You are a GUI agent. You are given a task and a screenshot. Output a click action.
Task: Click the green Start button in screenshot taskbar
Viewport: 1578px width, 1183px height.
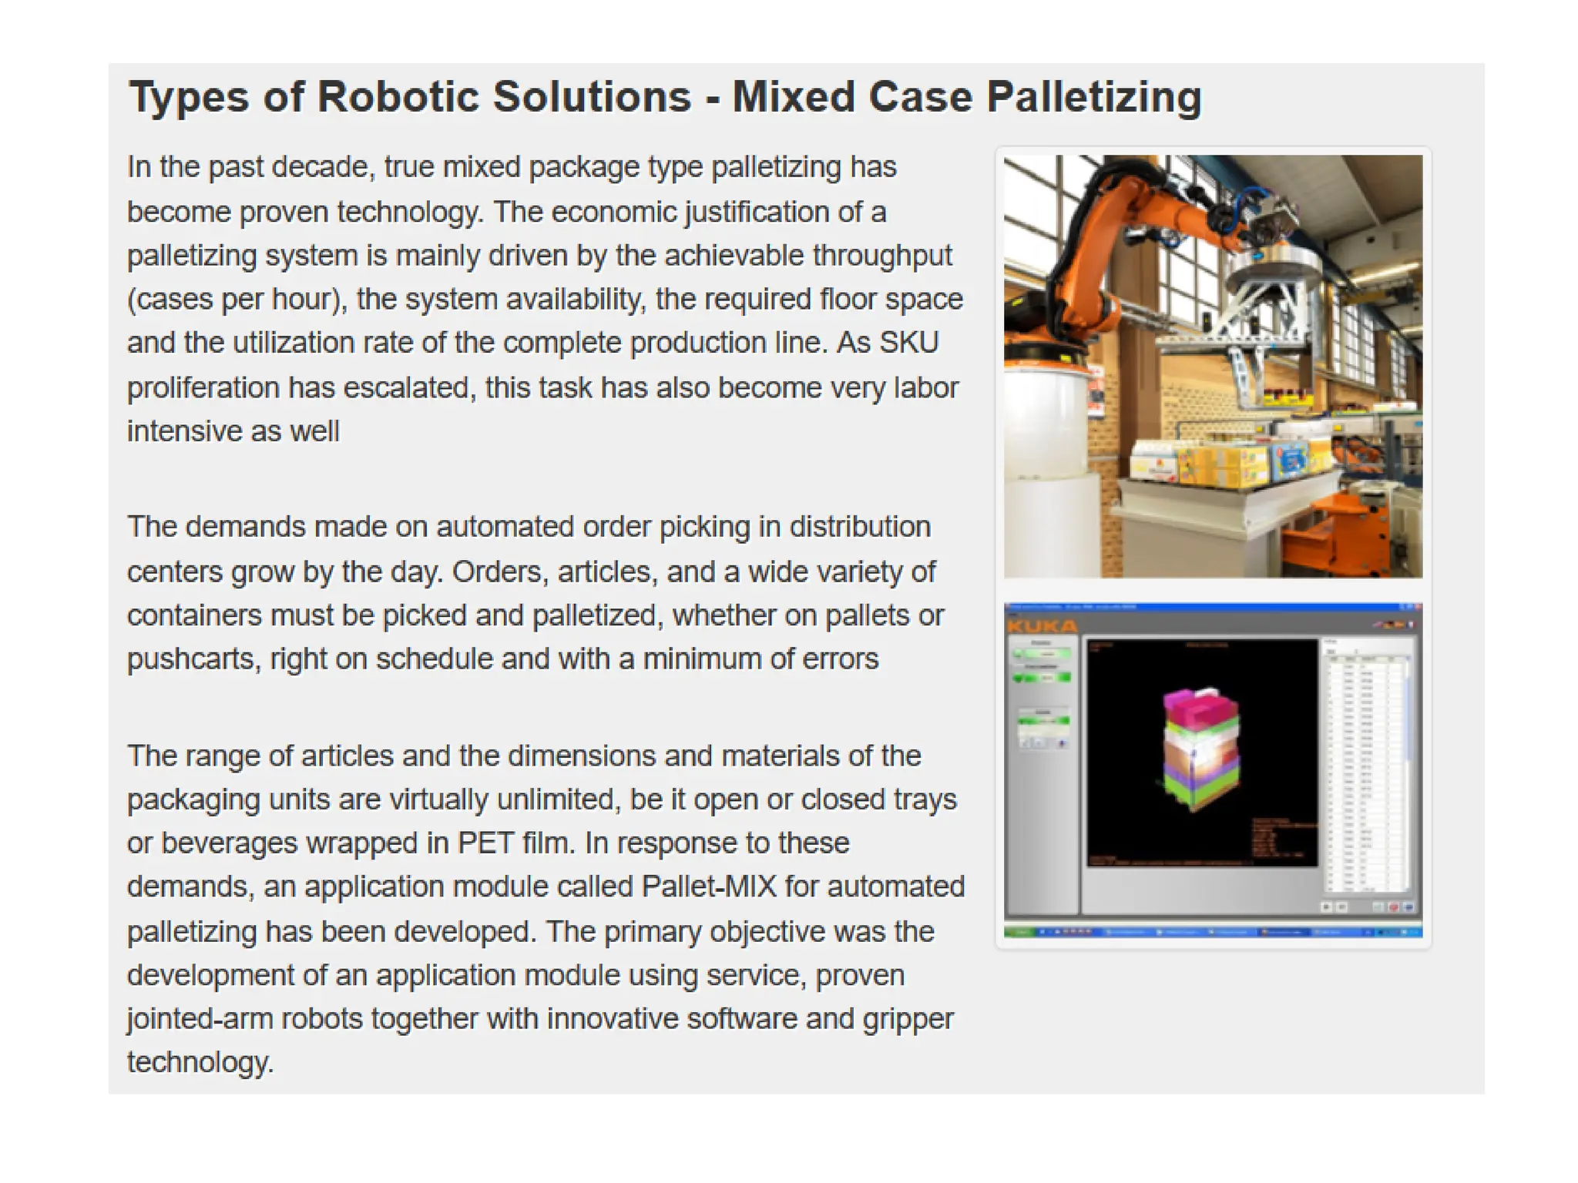click(1019, 932)
